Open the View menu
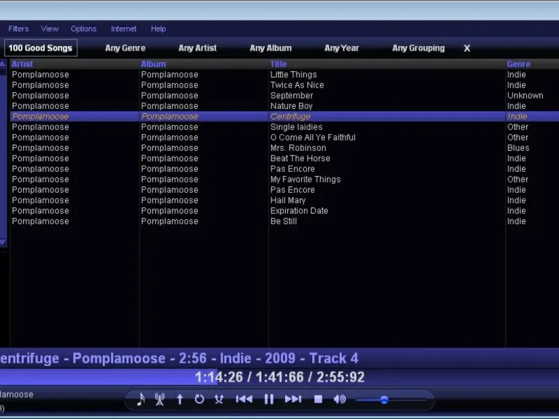The image size is (559, 419). pyautogui.click(x=50, y=29)
